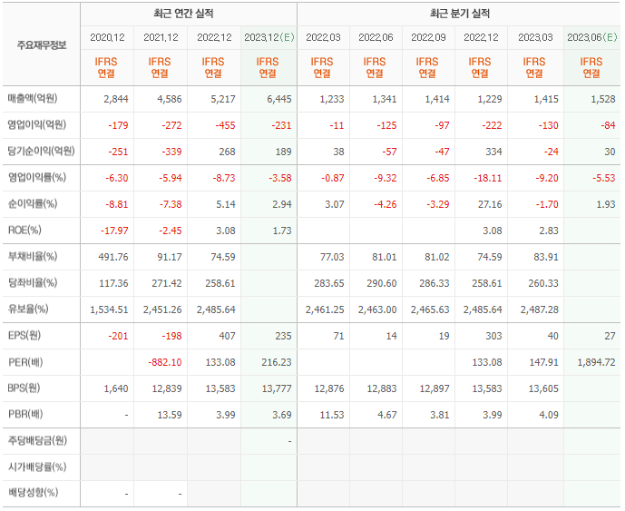
Task: Click the 13,777 estimated BPS value
Action: pos(277,388)
